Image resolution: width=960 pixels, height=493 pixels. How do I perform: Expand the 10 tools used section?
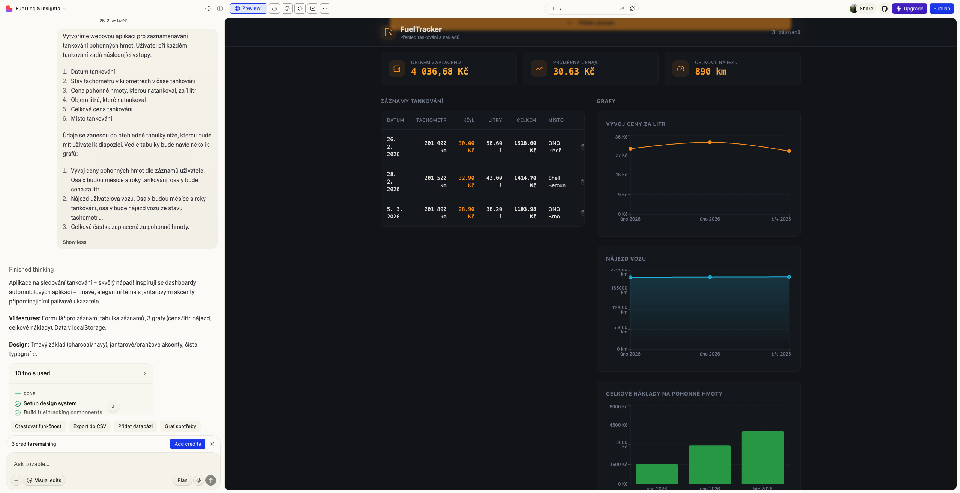(x=81, y=373)
